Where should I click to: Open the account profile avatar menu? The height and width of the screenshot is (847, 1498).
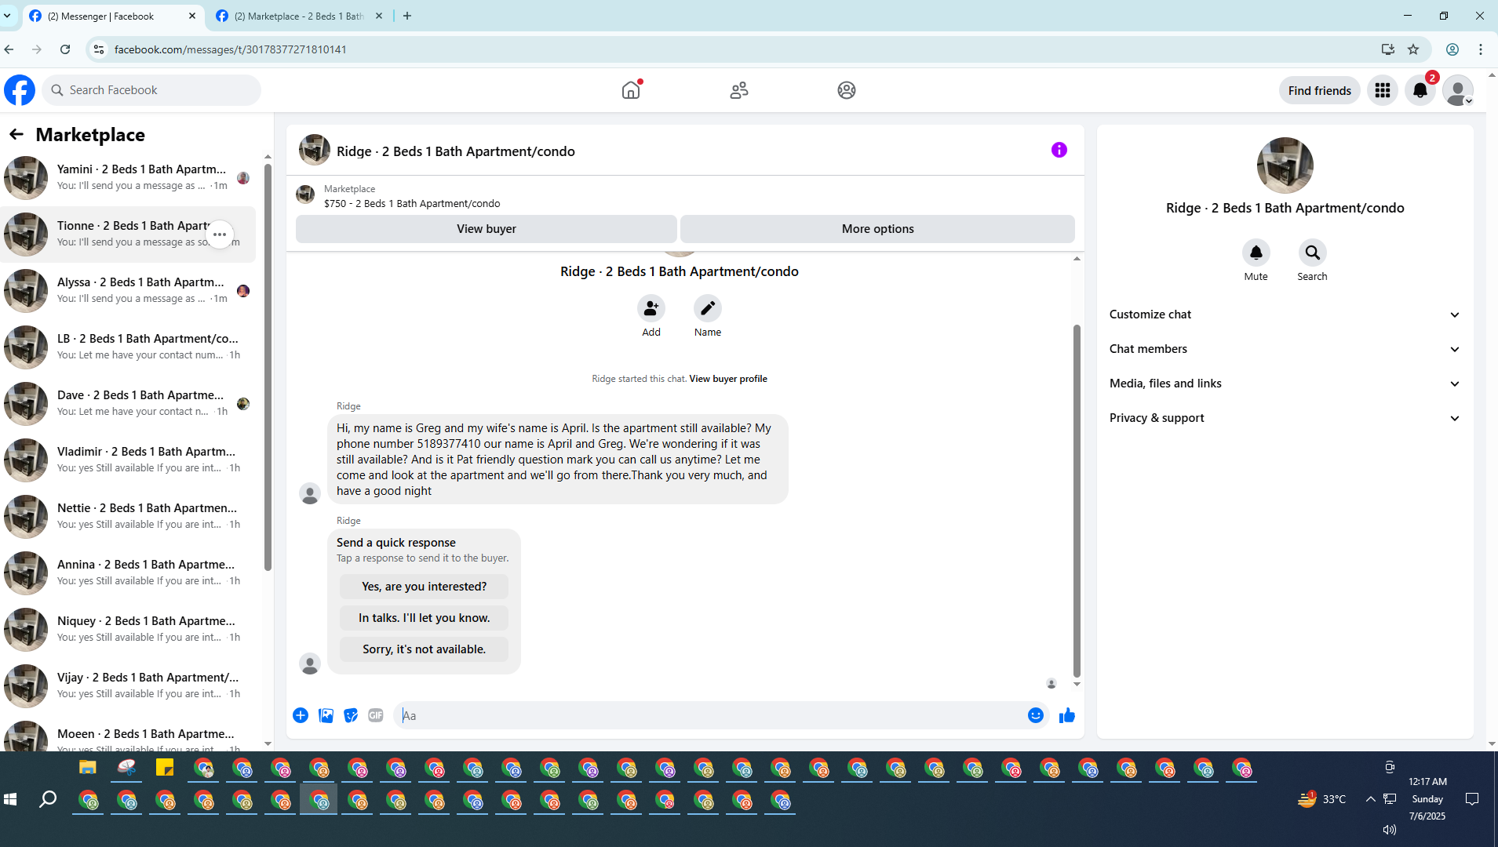coord(1458,90)
